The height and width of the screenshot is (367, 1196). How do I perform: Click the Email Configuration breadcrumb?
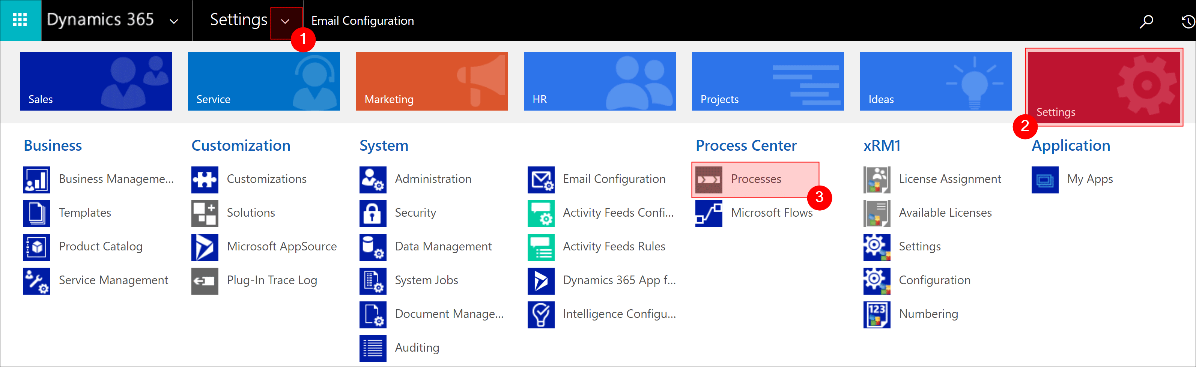point(362,21)
